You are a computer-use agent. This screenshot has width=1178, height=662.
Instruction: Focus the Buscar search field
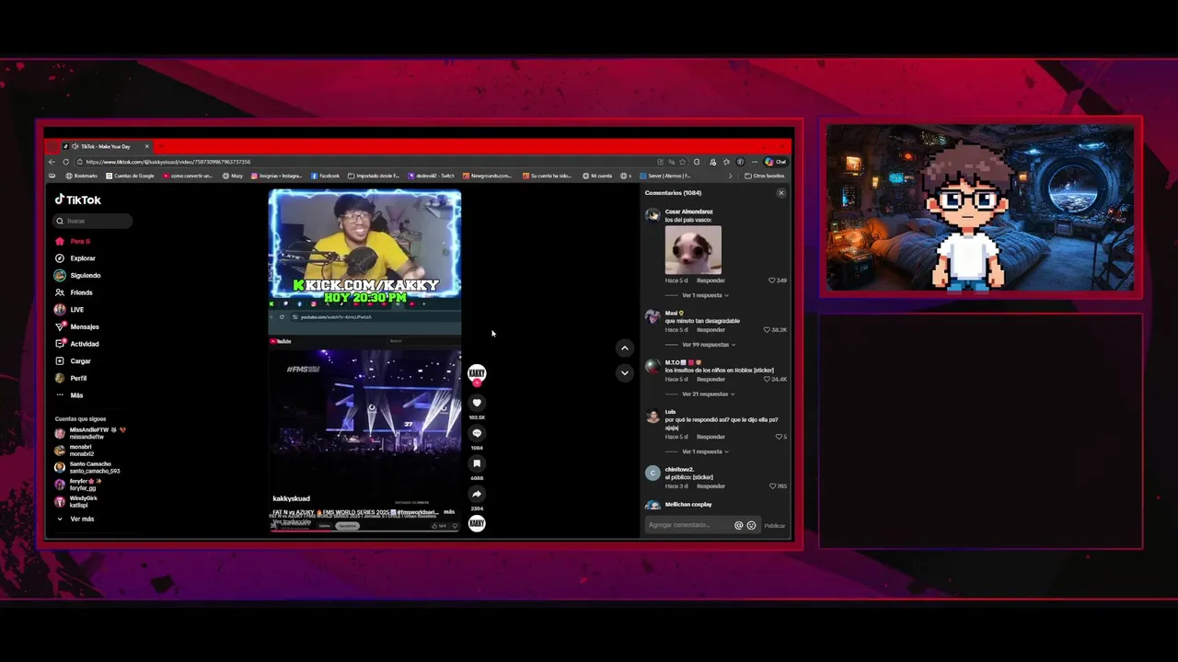pyautogui.click(x=93, y=221)
